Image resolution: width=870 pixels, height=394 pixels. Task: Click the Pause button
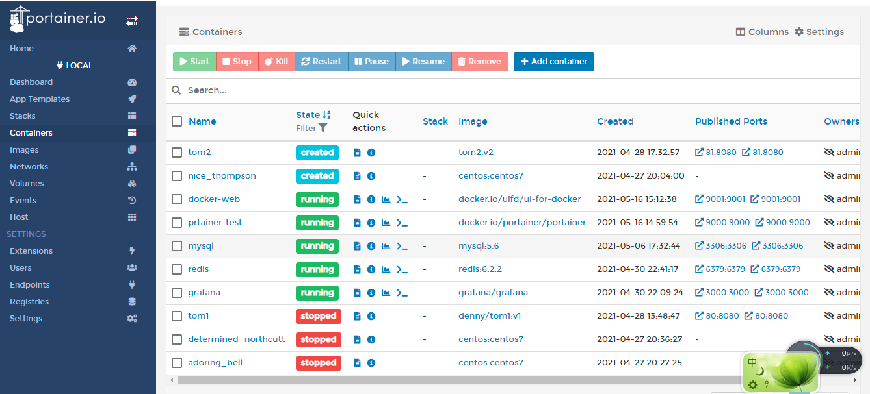point(372,62)
